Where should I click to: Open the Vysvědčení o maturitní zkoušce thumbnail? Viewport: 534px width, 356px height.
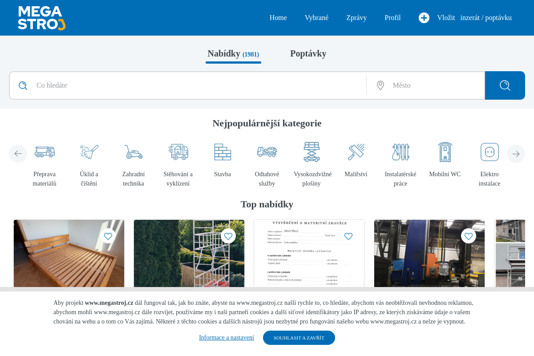coord(309,254)
